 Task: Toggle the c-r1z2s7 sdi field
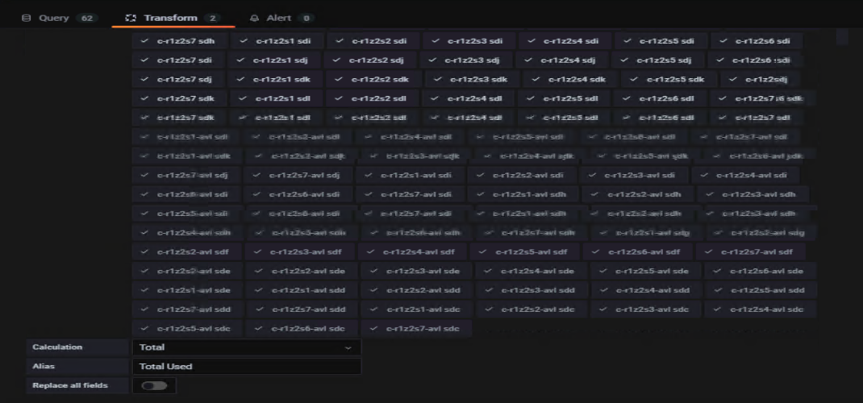pyautogui.click(x=177, y=60)
